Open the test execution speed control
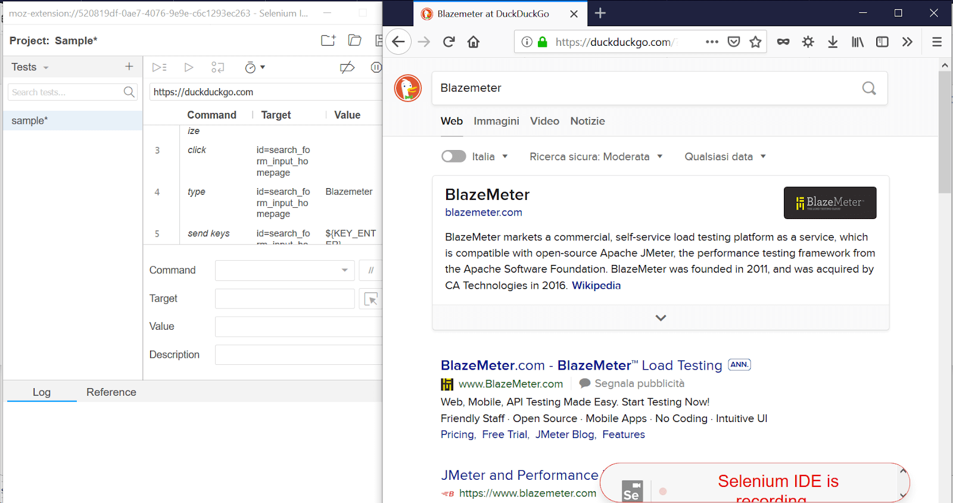953x503 pixels. [255, 67]
